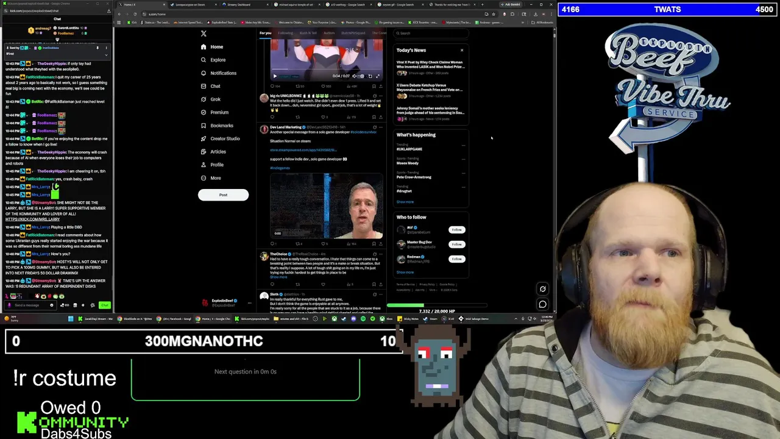Bookmark the weightlifting video post

374,86
